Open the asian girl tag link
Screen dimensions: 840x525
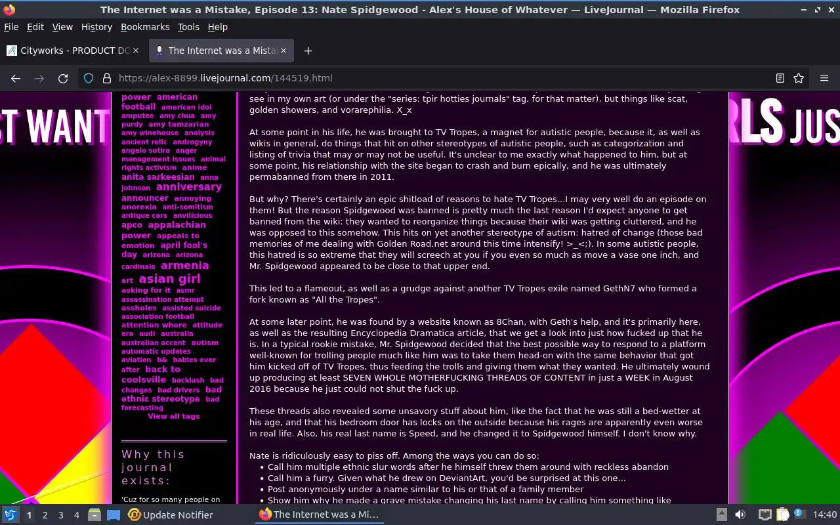click(169, 279)
